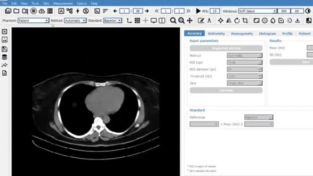Switch to the Accuracy tab
This screenshot has width=313, height=176.
194,33
